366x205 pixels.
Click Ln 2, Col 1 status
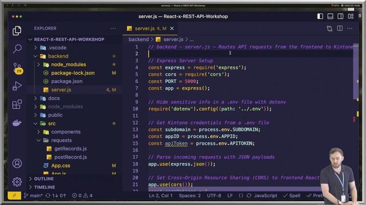coord(161,195)
